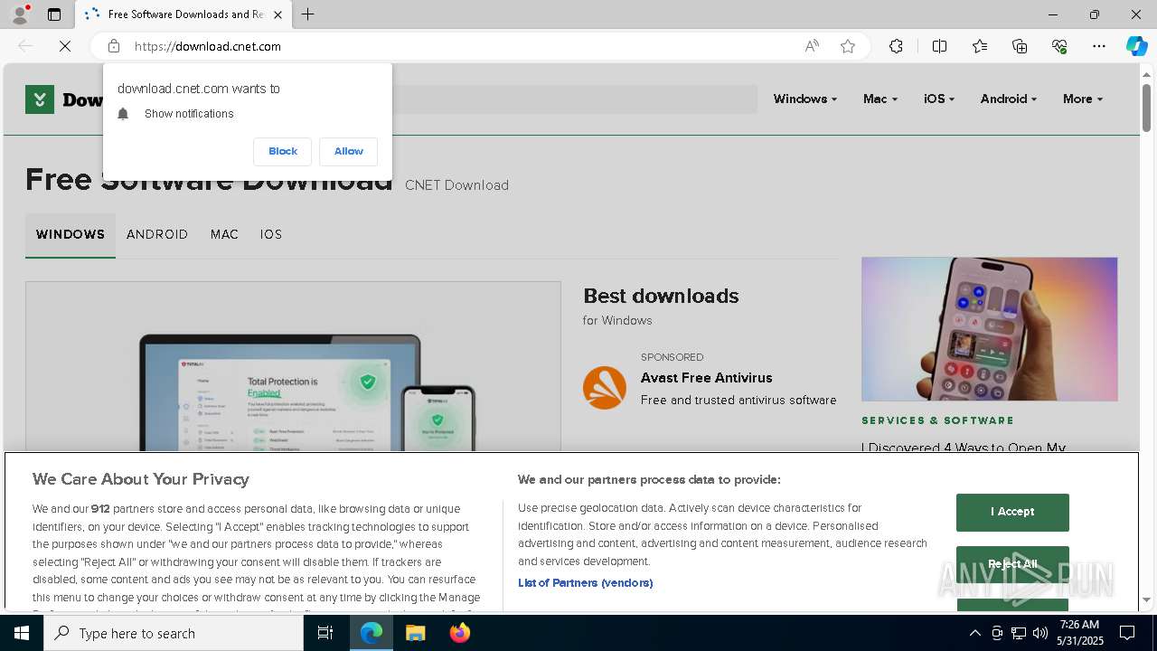Allow notifications from download.cnet.com
The height and width of the screenshot is (651, 1157).
pos(348,151)
